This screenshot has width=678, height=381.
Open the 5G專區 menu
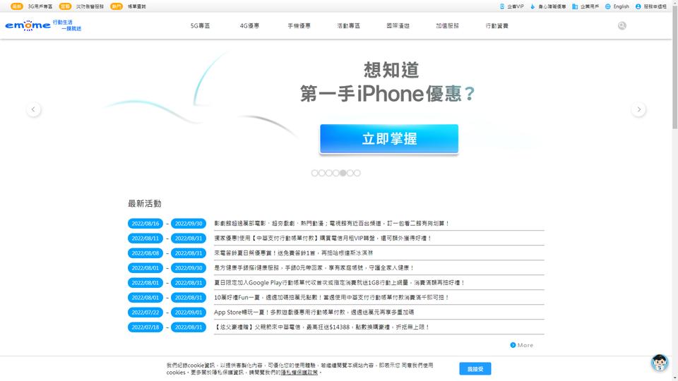pyautogui.click(x=200, y=26)
